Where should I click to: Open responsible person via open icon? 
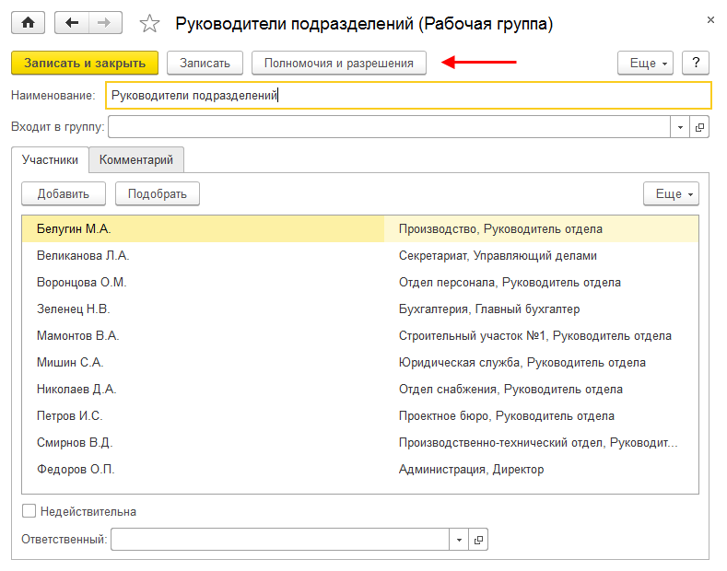[x=478, y=540]
